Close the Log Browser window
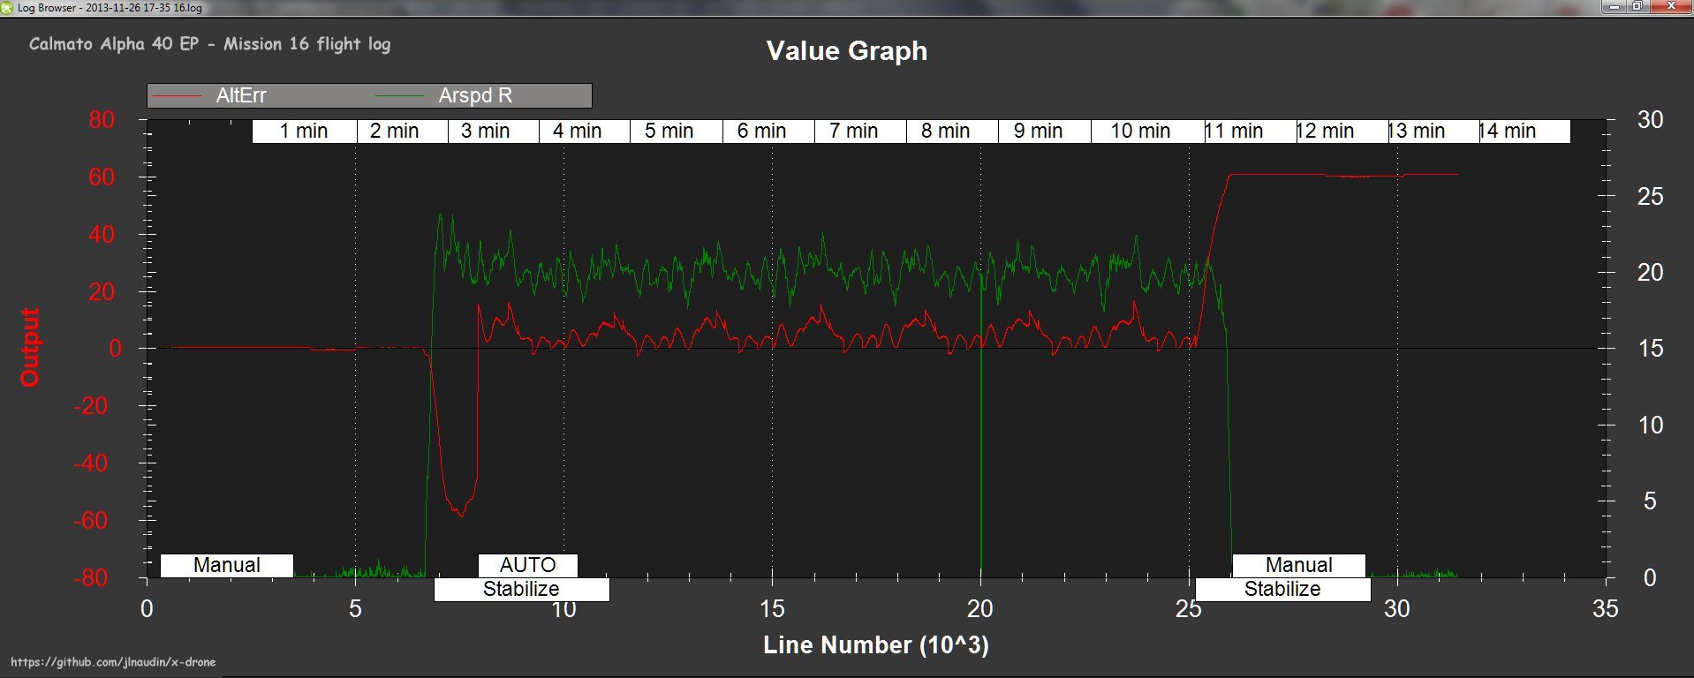 pyautogui.click(x=1671, y=6)
